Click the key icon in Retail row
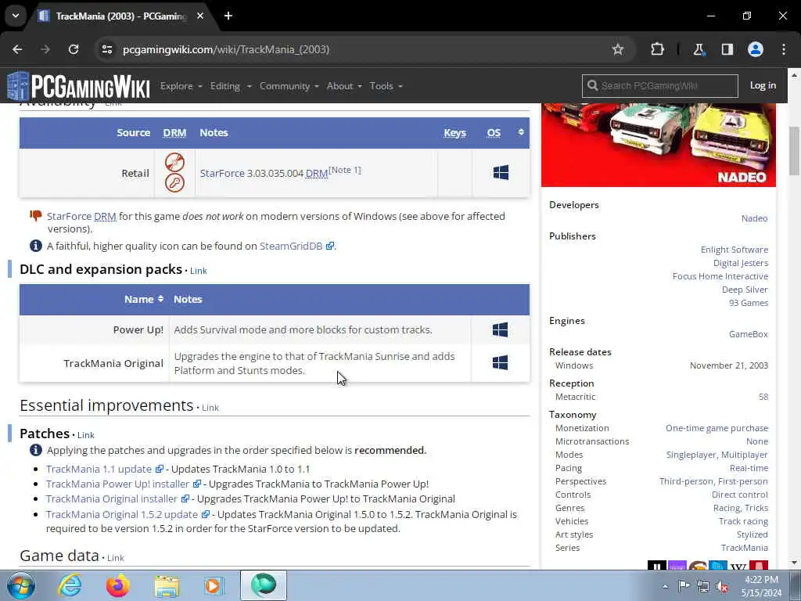801x601 pixels. (174, 182)
